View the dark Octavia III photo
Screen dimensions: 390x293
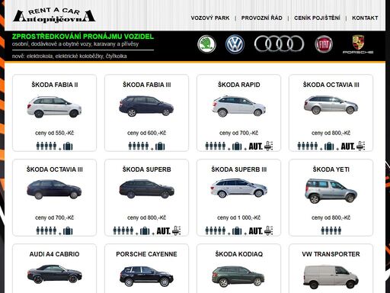[x=54, y=189]
